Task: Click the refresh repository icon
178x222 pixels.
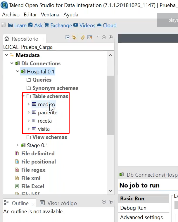Action: point(83,37)
